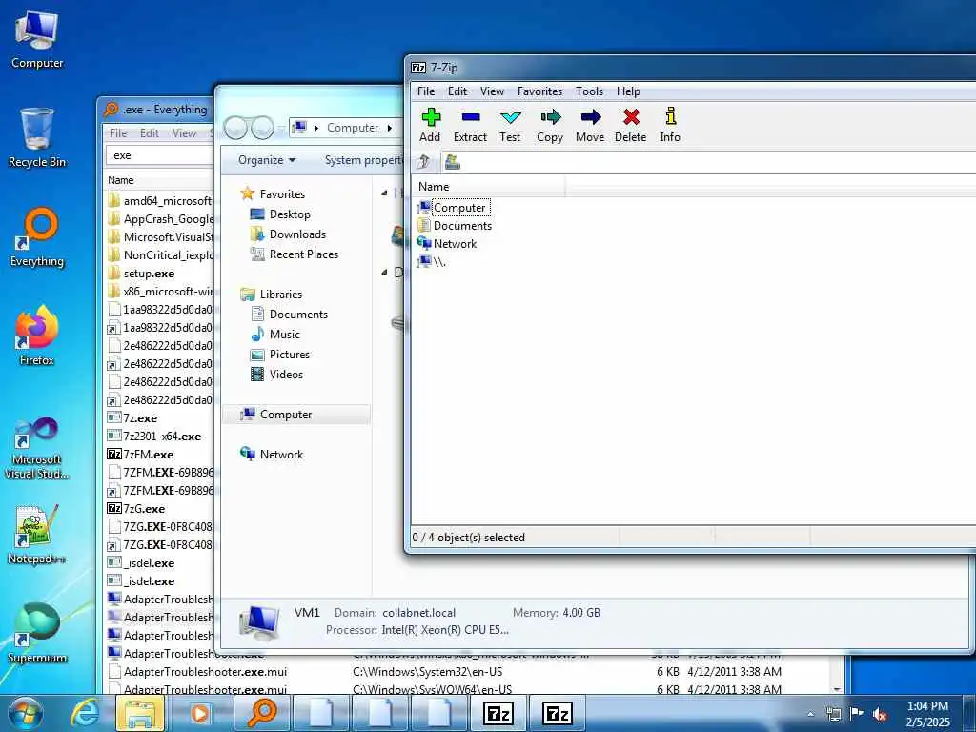The image size is (976, 732).
Task: Select 7zFM.exe in Everything results
Action: click(148, 455)
